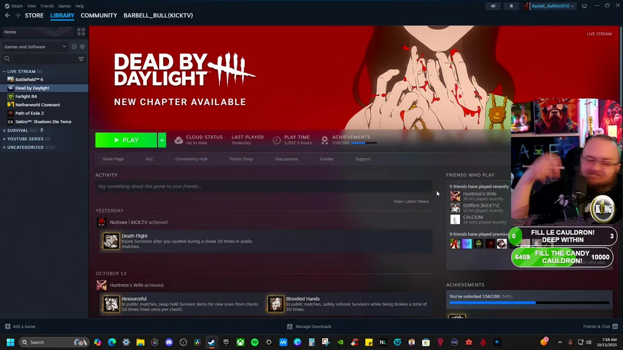
Task: Open the Help menu
Action: (x=79, y=6)
